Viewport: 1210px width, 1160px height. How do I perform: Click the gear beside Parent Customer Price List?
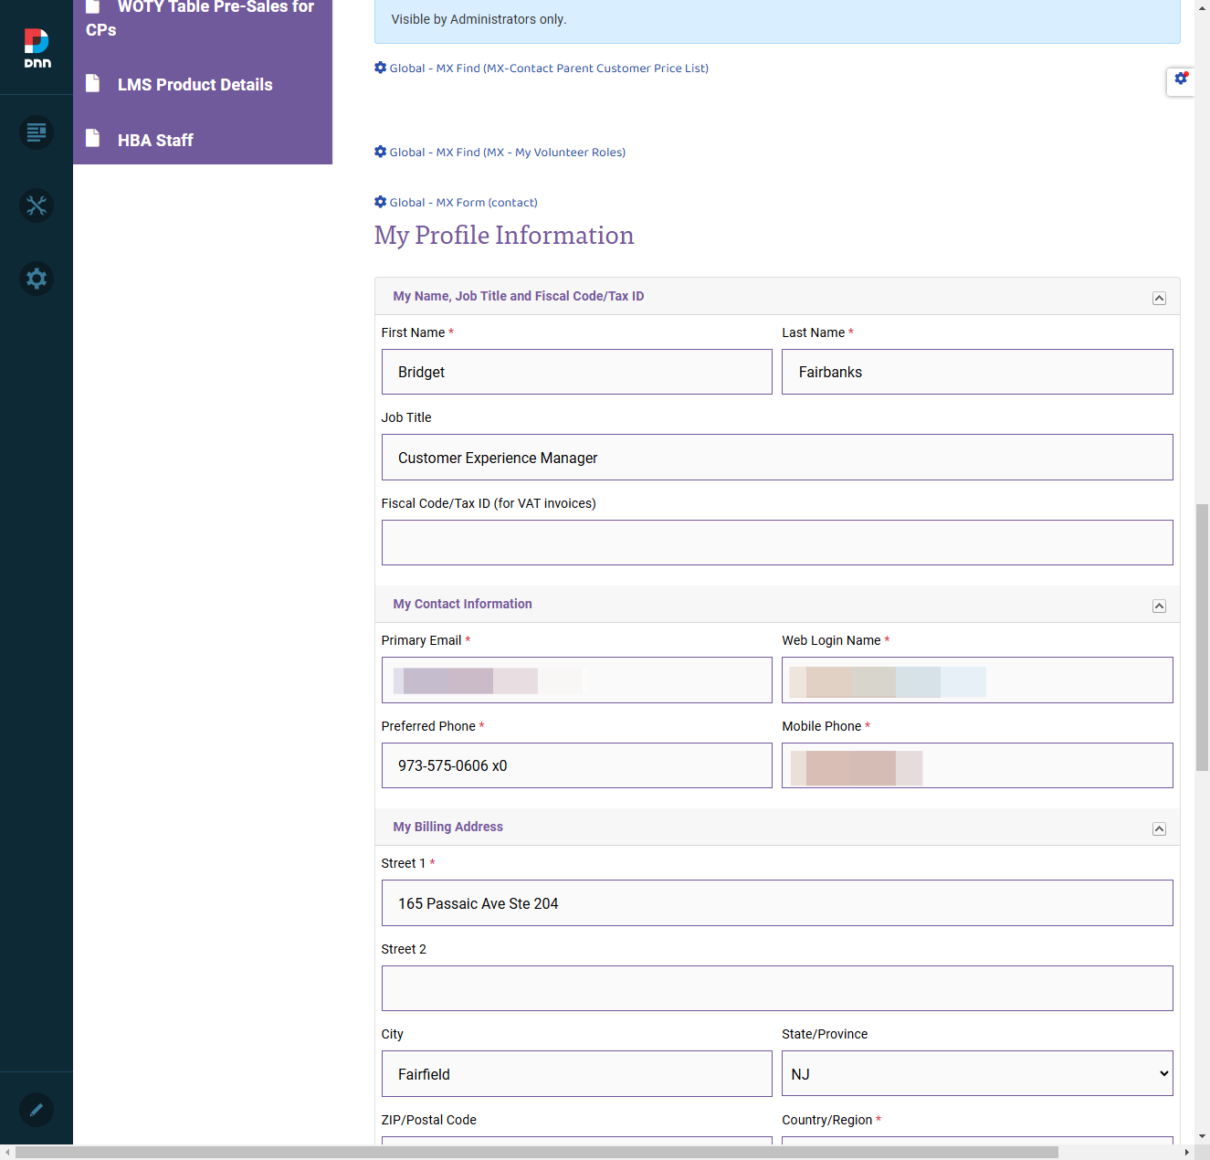381,68
